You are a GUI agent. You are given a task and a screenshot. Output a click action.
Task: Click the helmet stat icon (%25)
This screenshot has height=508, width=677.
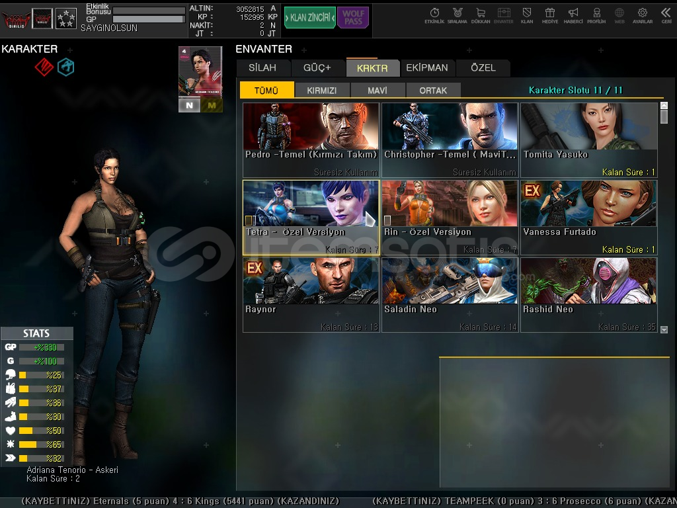(x=11, y=374)
